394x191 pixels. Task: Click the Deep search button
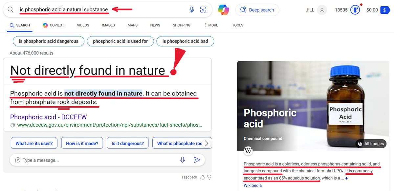point(257,10)
